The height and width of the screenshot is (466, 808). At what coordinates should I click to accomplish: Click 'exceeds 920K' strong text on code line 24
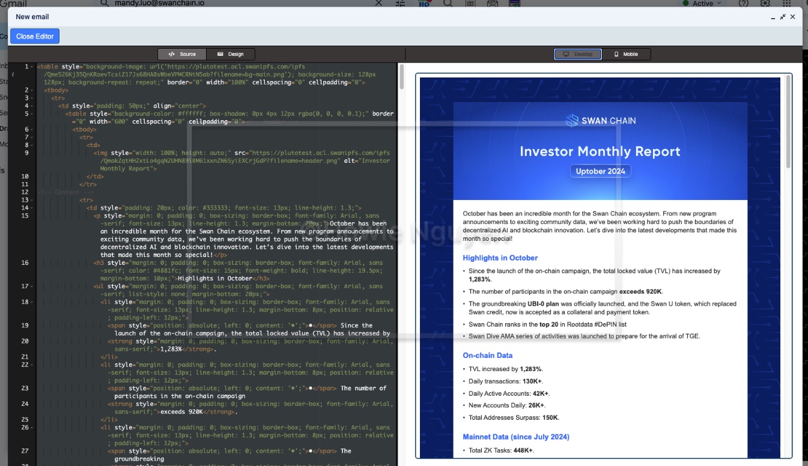pyautogui.click(x=181, y=412)
